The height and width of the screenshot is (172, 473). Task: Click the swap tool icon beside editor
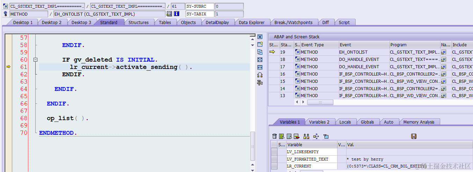[260, 52]
